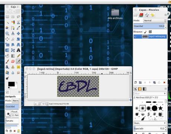Viewport: 171px width, 134px height.
Task: Adjust the layer Opacidad slider
Action: [150, 26]
